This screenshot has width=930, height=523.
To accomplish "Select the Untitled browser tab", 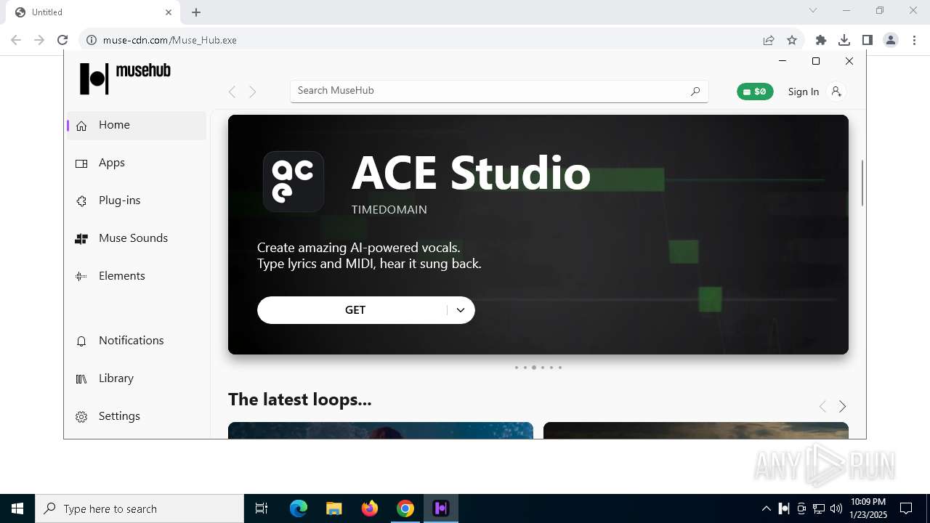I will [93, 12].
